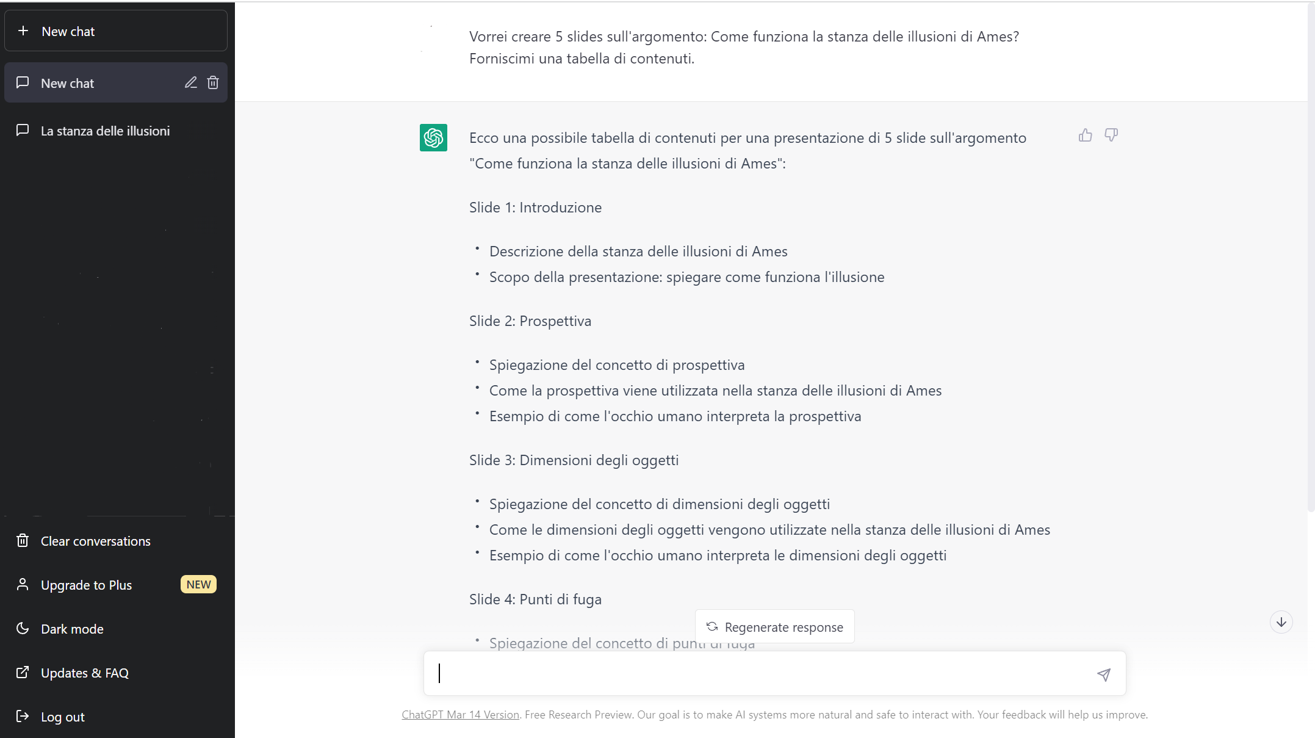Give a thumbs down to the response
The height and width of the screenshot is (738, 1315).
[x=1111, y=135]
